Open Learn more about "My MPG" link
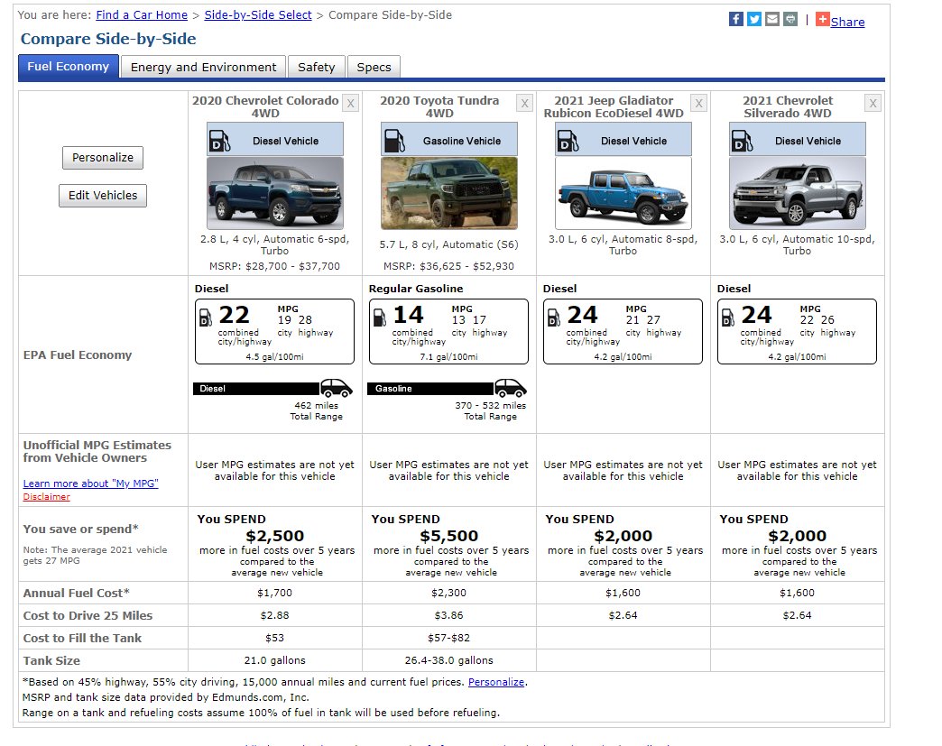 coord(91,484)
